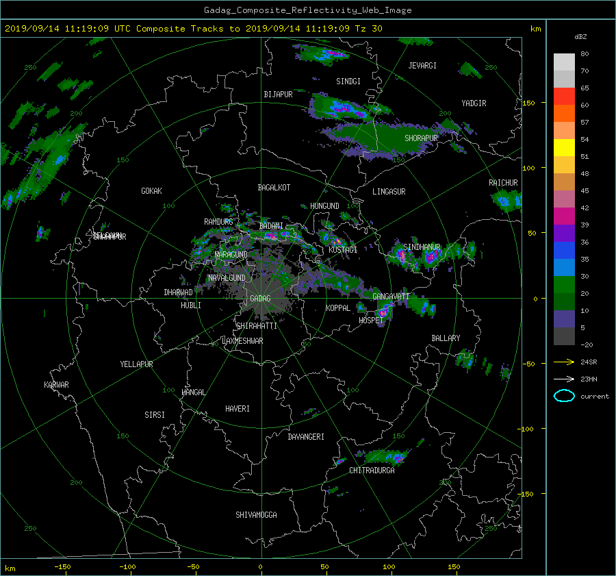Pick the magenta swatch in dBZ scale

[564, 216]
